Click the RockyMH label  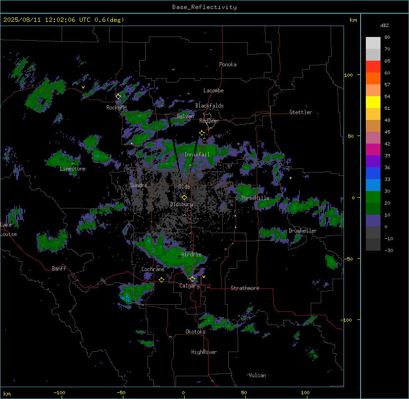[116, 108]
